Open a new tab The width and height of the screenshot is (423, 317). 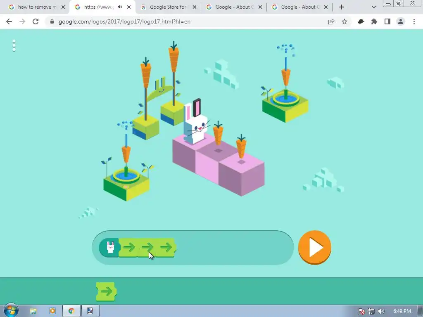pyautogui.click(x=342, y=7)
